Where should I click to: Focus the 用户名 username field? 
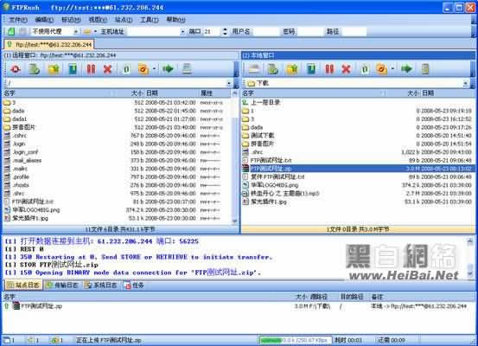[265, 31]
